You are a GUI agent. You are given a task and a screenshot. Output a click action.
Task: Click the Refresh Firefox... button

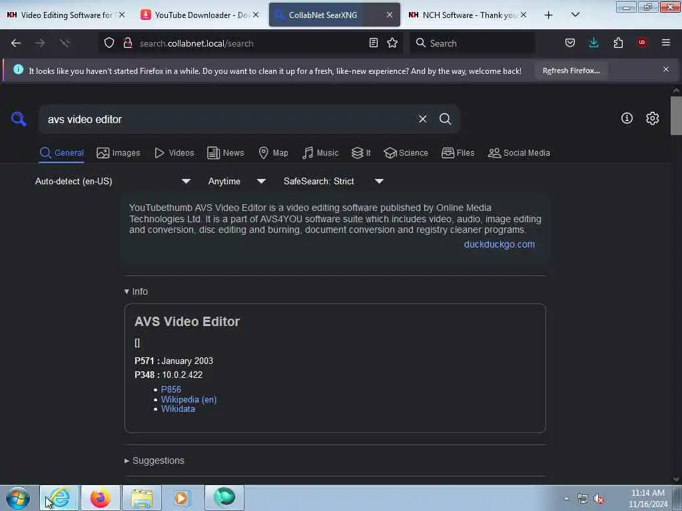571,71
